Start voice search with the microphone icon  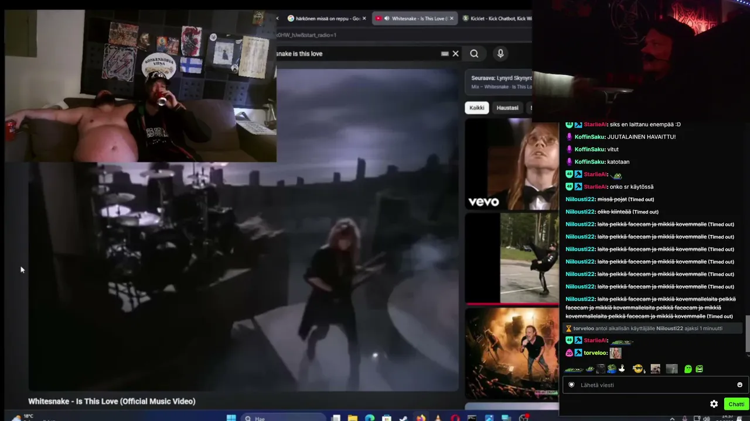(500, 54)
